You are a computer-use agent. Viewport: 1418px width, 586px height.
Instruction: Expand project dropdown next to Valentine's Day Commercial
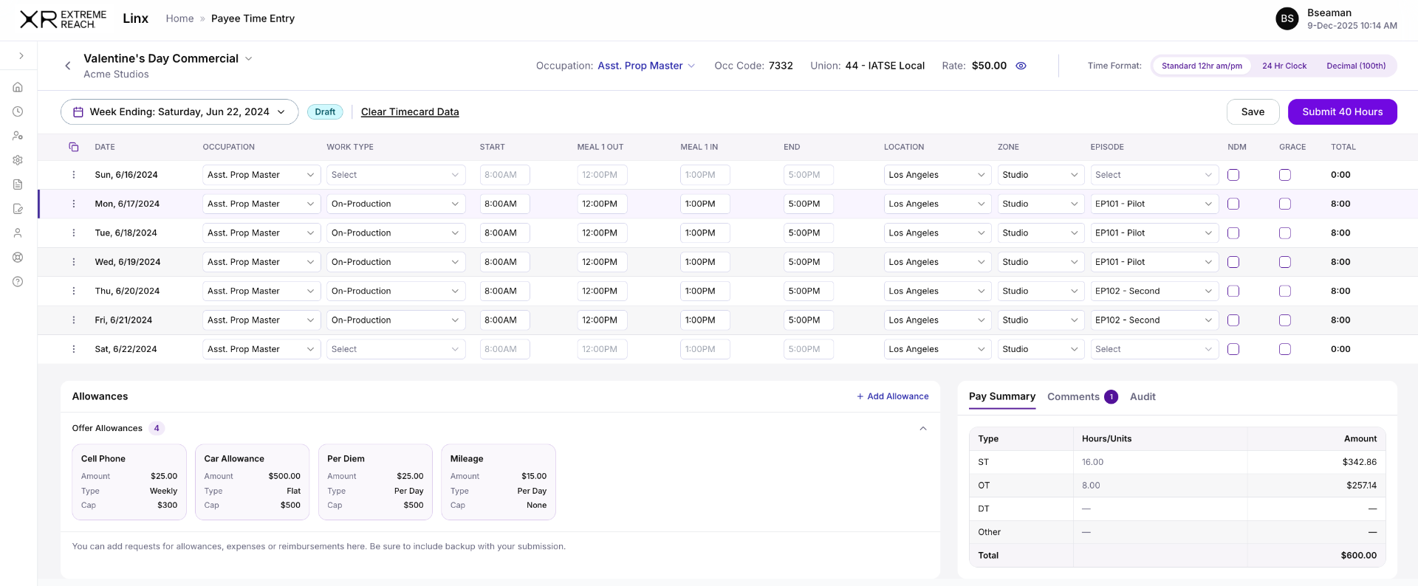click(249, 58)
